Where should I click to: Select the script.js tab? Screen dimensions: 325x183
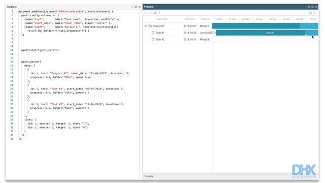12,7
